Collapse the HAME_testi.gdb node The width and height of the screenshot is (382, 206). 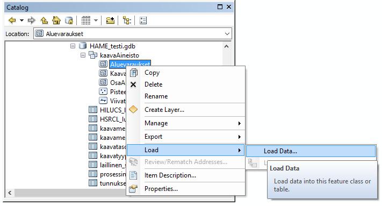[x=73, y=46]
